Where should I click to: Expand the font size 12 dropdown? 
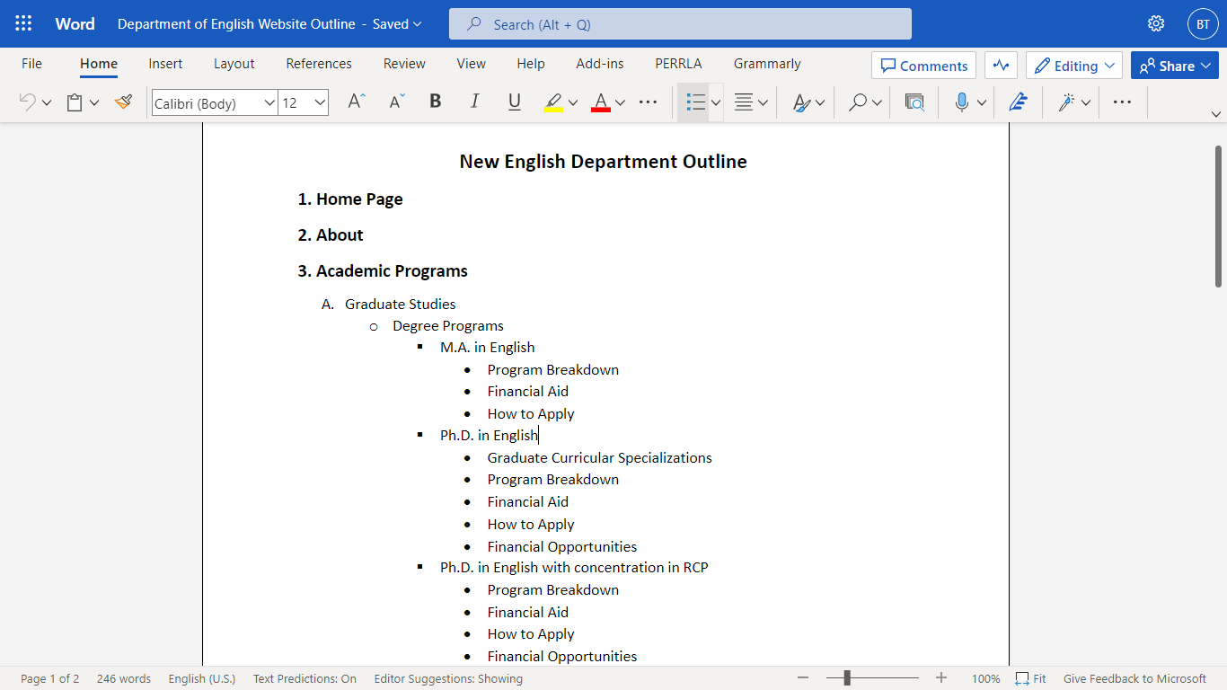(320, 103)
